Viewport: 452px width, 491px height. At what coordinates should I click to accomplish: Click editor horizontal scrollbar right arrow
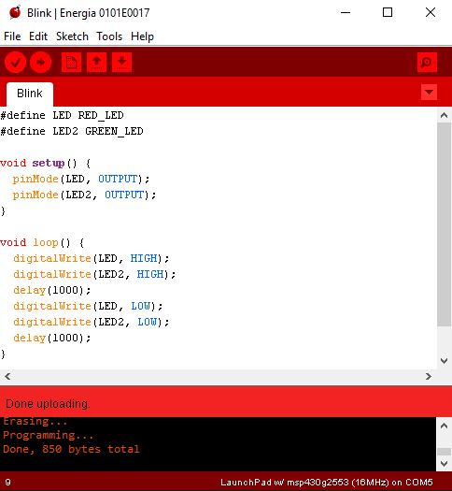coord(429,376)
